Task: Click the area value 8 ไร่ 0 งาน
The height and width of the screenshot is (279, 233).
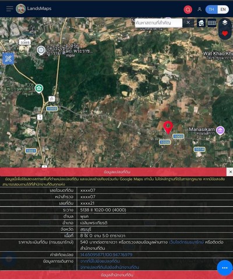Action: (103, 235)
